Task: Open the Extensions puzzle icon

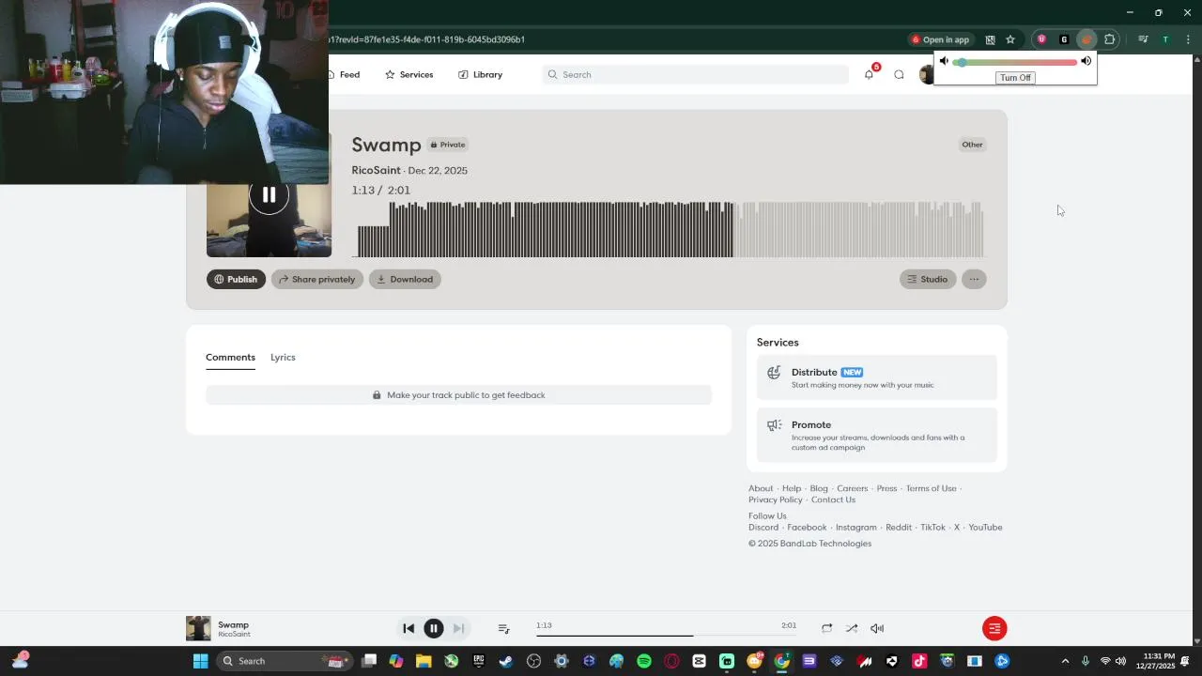Action: click(x=1110, y=39)
